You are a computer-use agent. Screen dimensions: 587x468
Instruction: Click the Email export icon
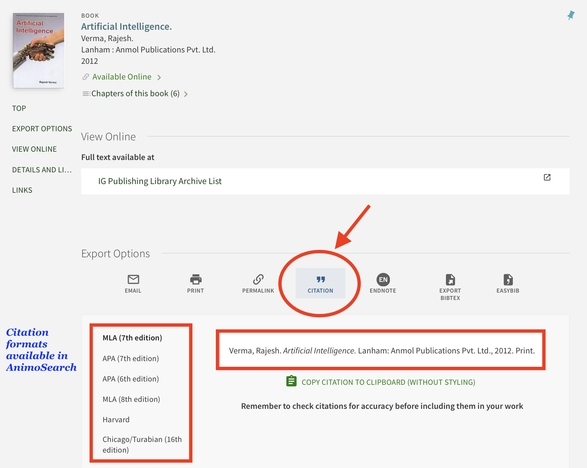[x=133, y=280]
